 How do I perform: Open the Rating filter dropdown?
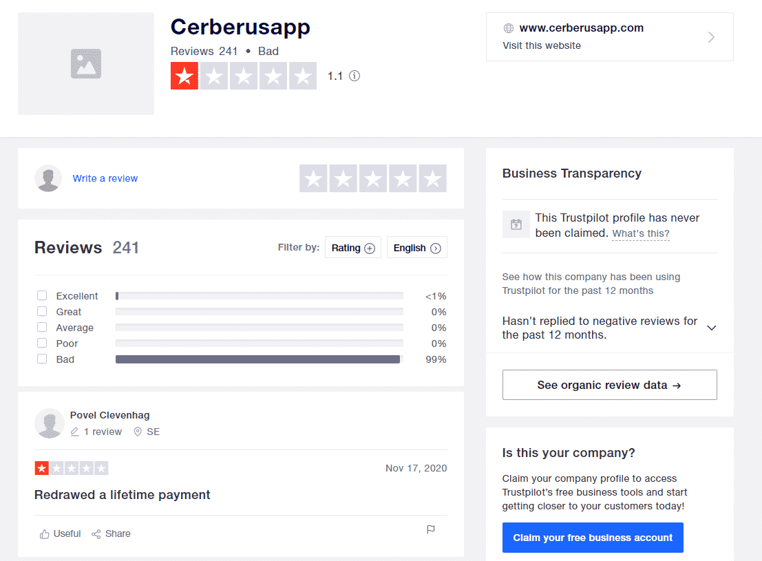[x=352, y=247]
